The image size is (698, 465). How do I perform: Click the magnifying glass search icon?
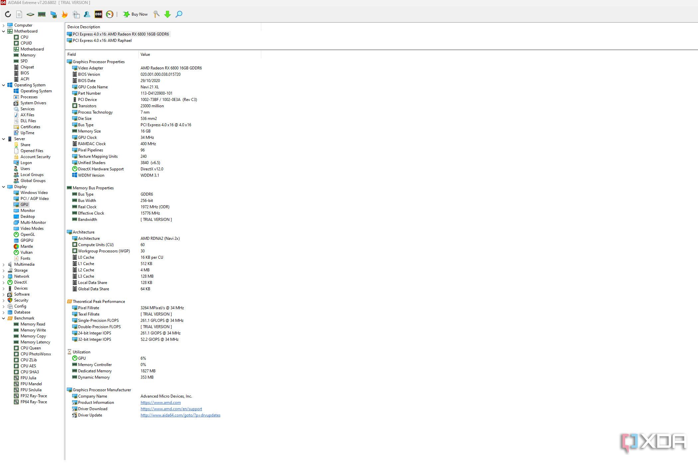[x=179, y=14]
